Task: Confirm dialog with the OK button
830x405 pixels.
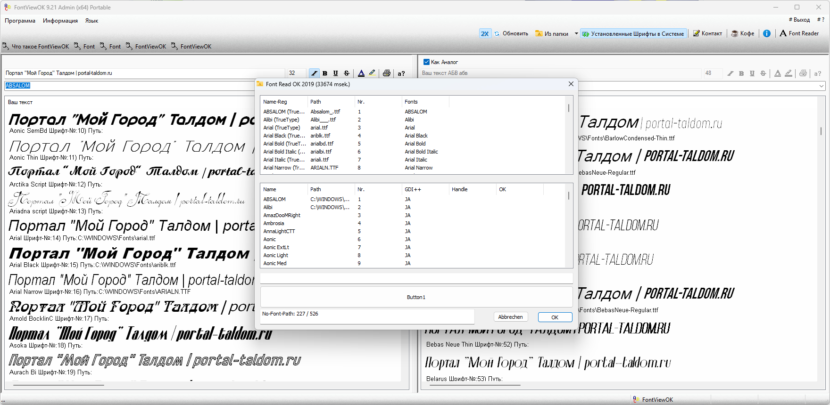Action: (x=555, y=317)
